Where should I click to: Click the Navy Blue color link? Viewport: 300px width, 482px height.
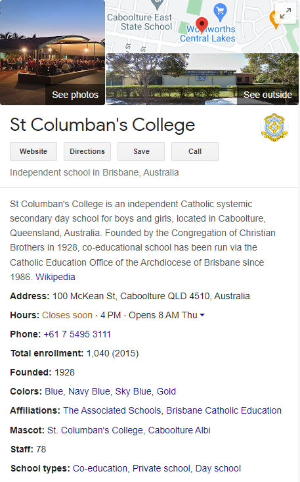(x=89, y=391)
